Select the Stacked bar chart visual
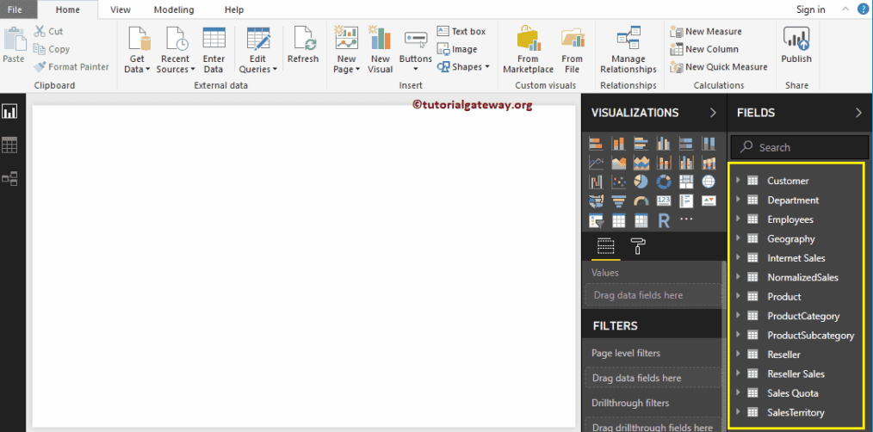Viewport: 873px width, 432px height. tap(596, 144)
